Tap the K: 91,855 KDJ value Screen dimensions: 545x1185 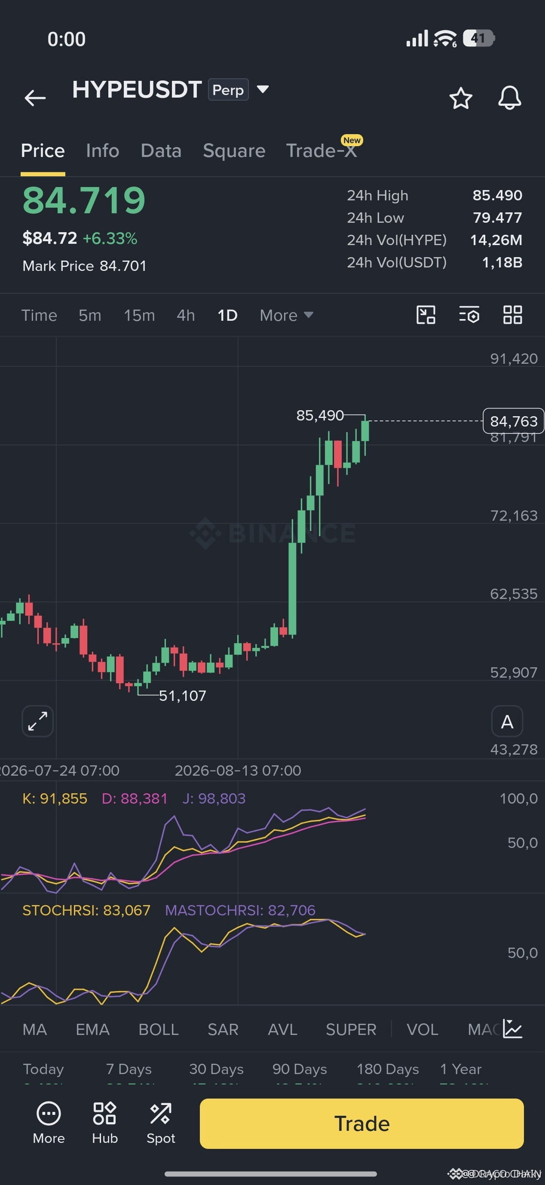pos(55,798)
